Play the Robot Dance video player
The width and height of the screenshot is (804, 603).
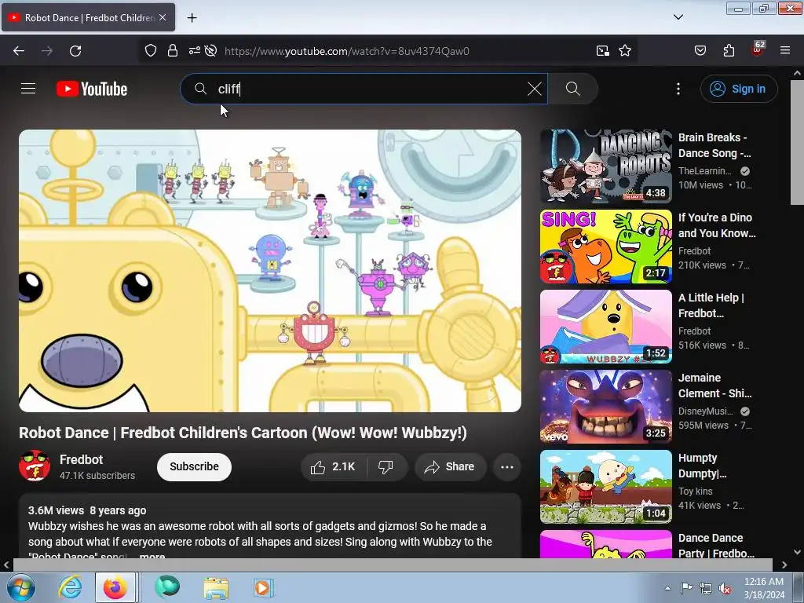[270, 271]
